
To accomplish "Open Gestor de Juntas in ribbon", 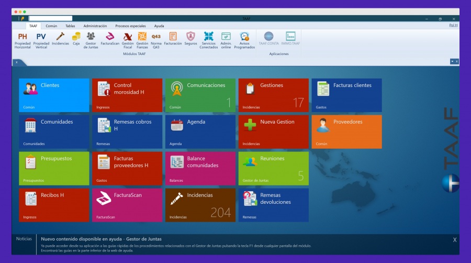I will tap(91, 40).
